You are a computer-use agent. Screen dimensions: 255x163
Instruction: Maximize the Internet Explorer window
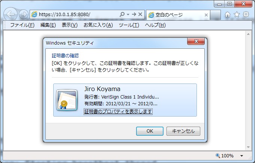tap(229, 4)
